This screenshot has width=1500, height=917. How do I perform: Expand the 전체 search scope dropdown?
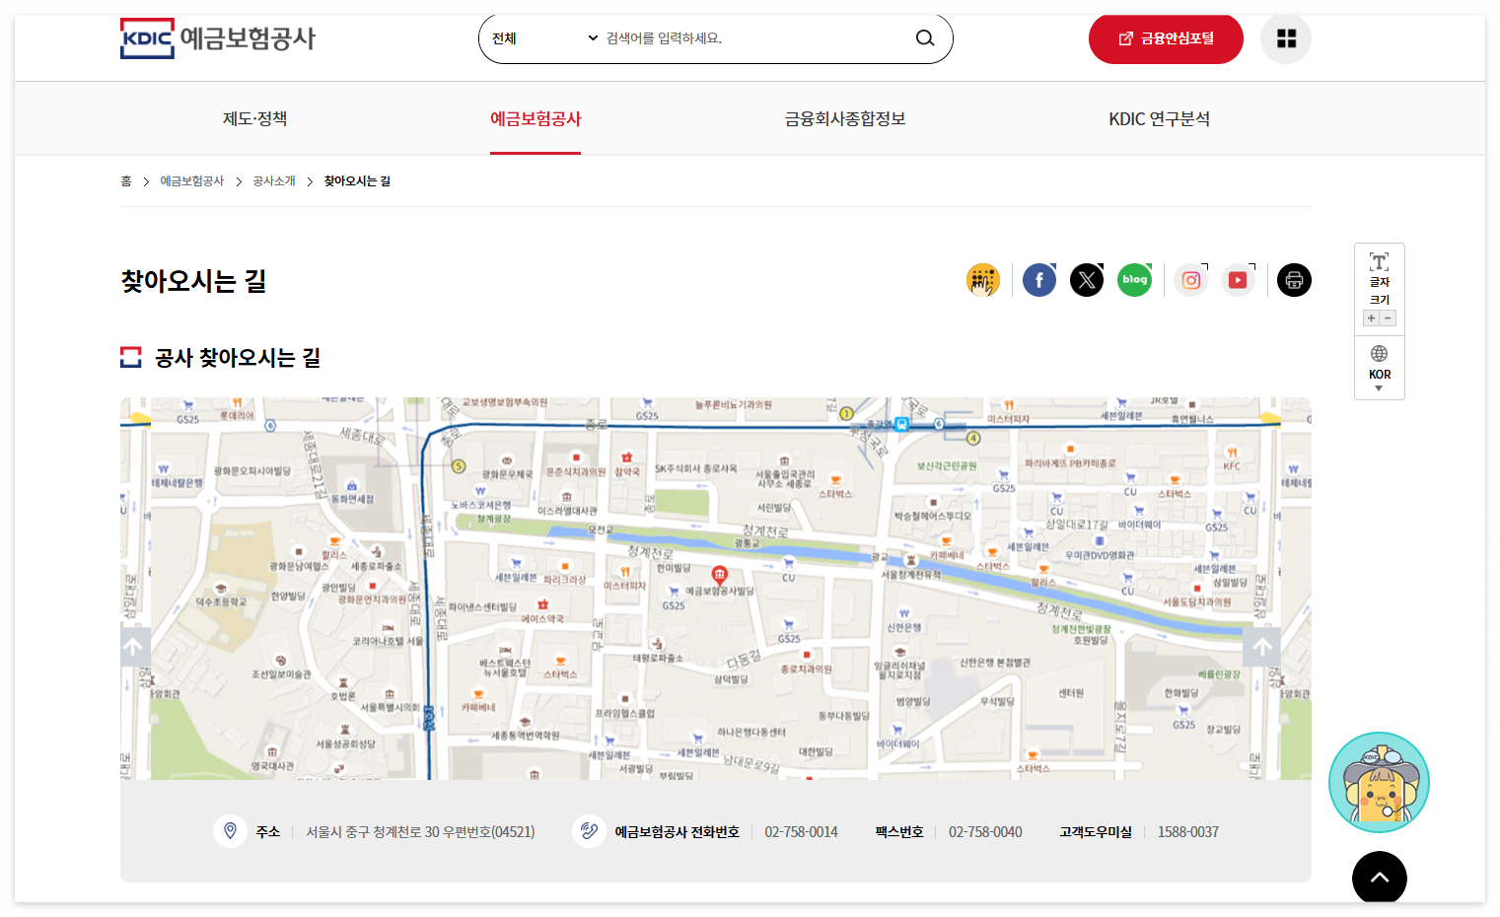540,37
